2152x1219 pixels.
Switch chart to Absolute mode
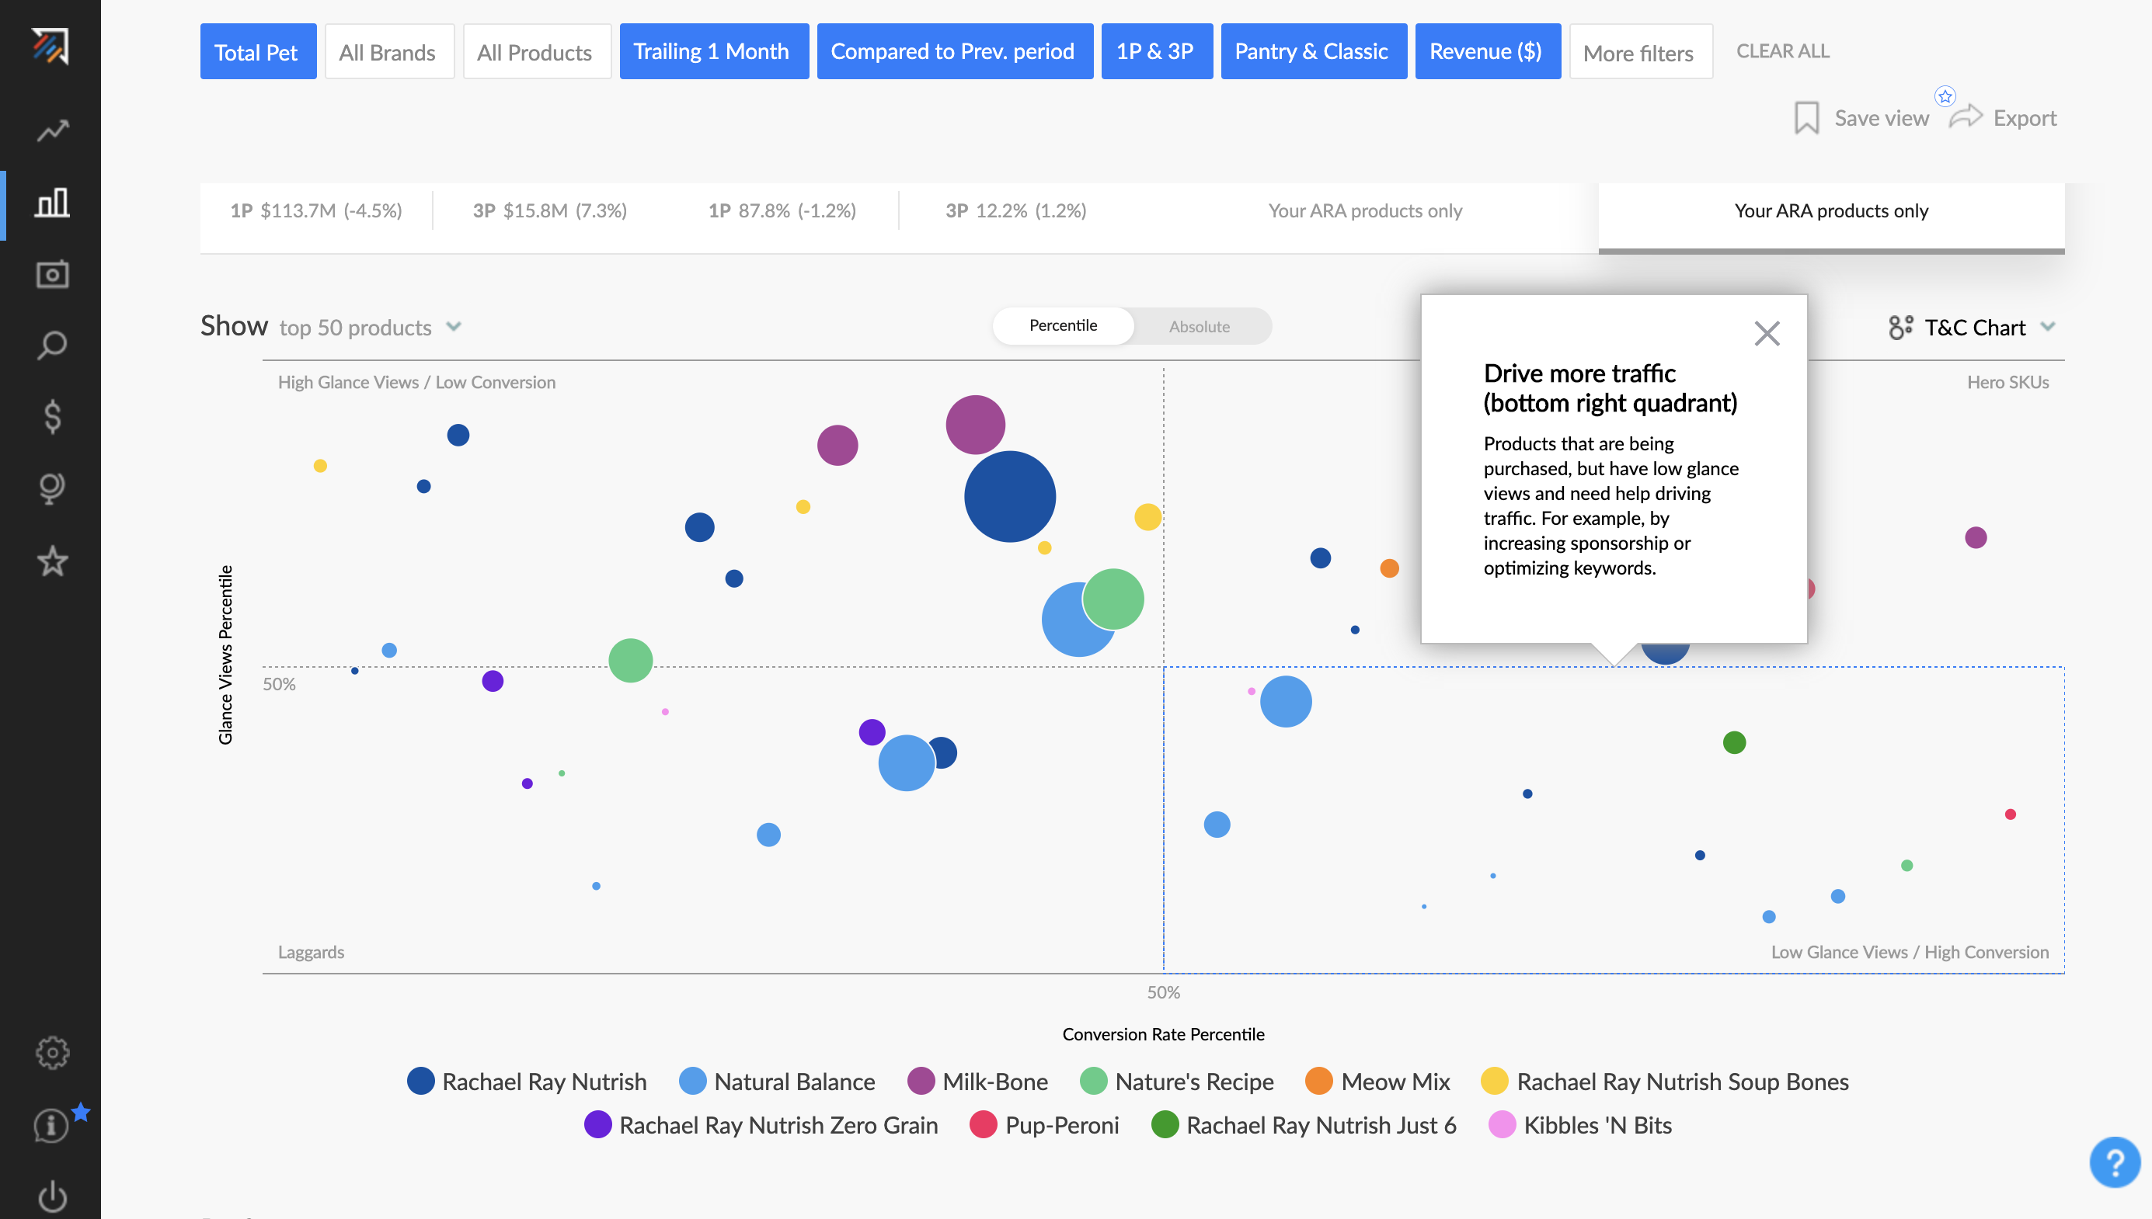1199,327
